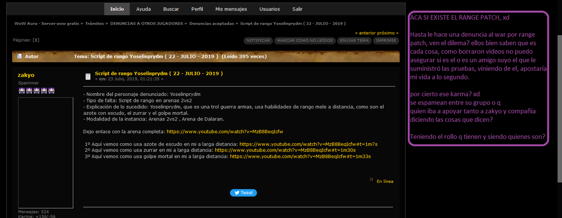Click the first rank star icon under Spammer

coord(22,91)
